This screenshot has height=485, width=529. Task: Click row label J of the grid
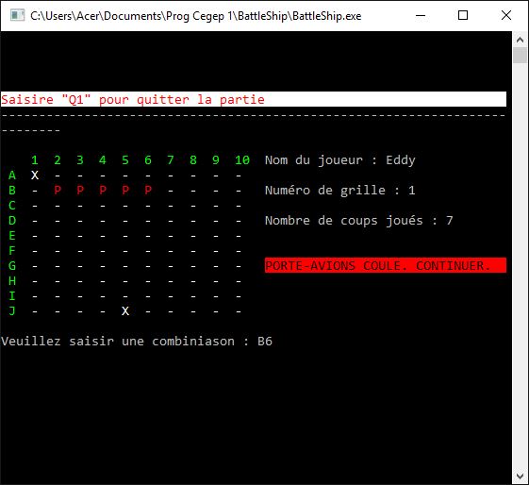coord(12,311)
